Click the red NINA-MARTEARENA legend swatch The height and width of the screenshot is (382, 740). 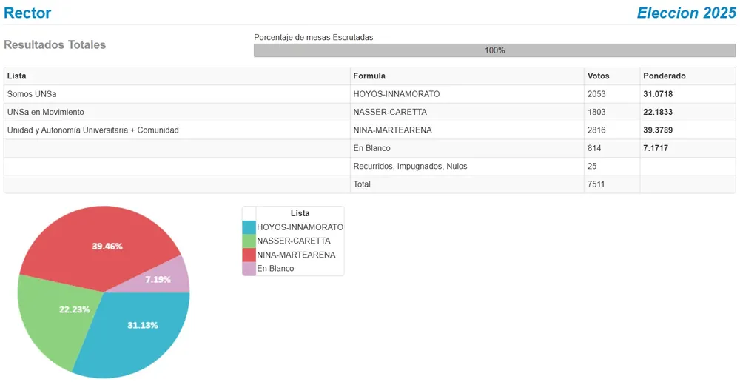click(249, 255)
